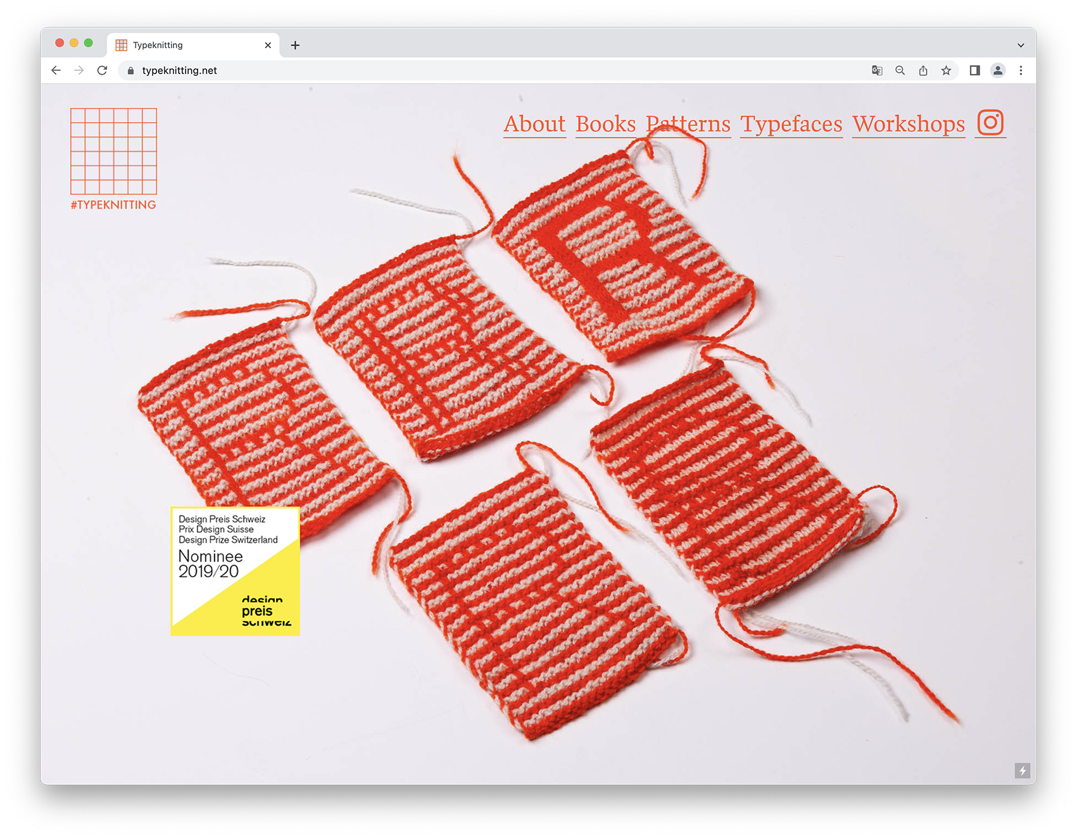Open the Workshops page
Screen dimensions: 1077x838
[x=909, y=124]
